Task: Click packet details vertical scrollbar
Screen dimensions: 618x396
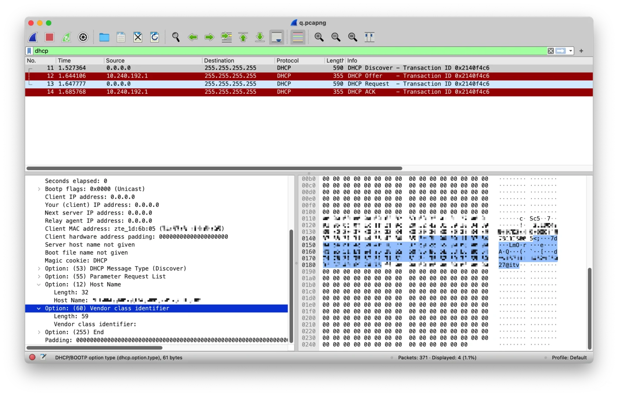Action: [x=291, y=286]
